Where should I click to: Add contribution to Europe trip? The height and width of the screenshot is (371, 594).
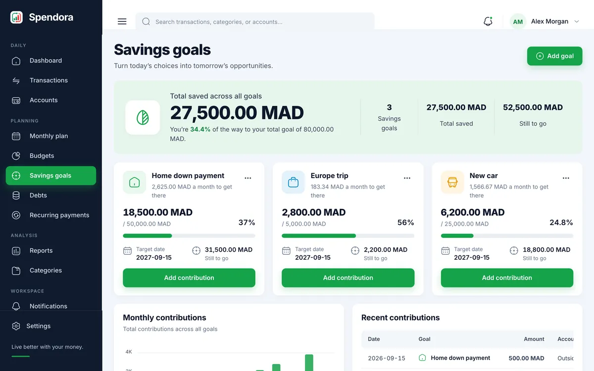click(348, 278)
